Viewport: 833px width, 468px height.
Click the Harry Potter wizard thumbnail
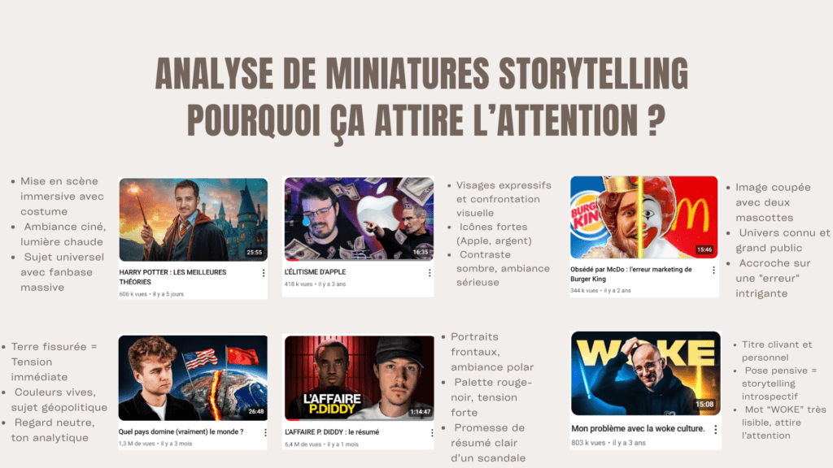194,219
